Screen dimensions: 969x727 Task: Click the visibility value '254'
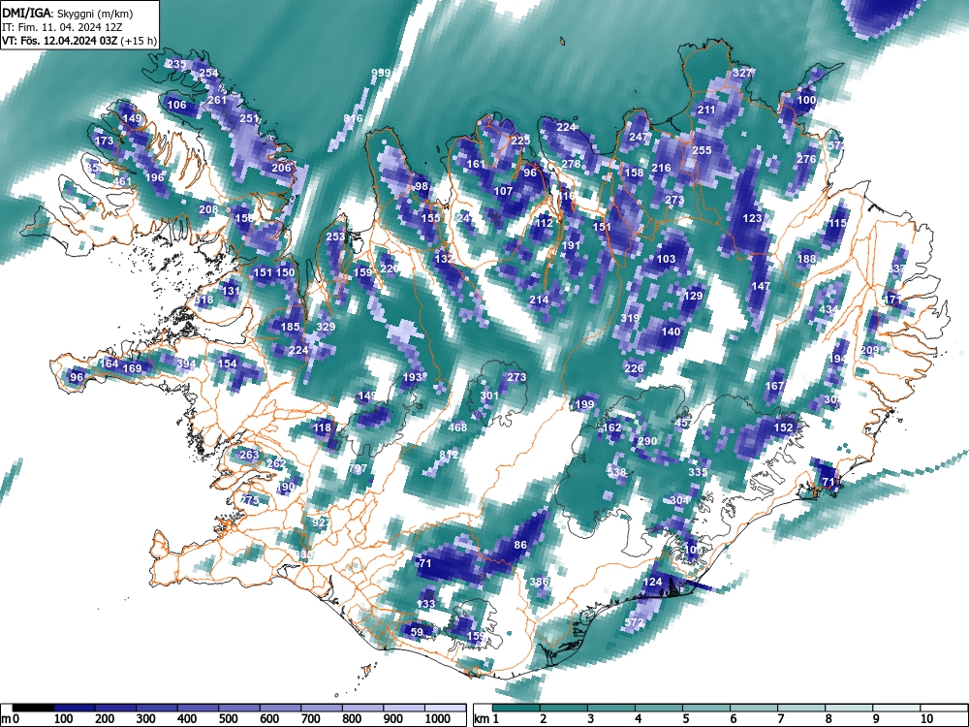click(208, 73)
